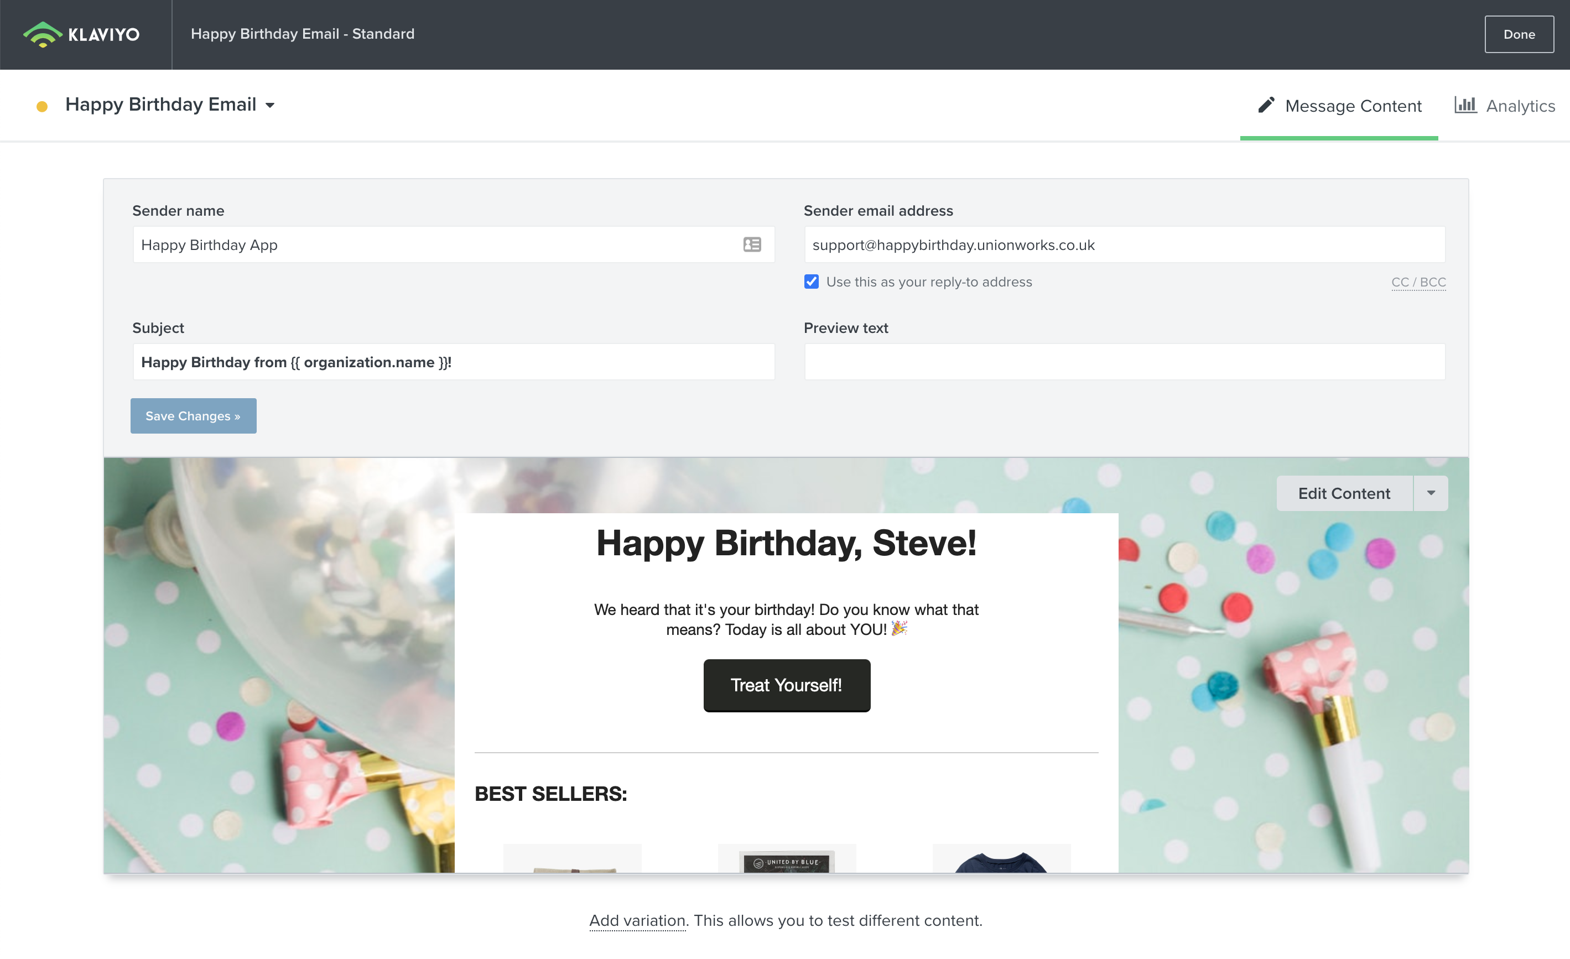
Task: Click the pencil icon beside Message Content
Action: [x=1266, y=105]
